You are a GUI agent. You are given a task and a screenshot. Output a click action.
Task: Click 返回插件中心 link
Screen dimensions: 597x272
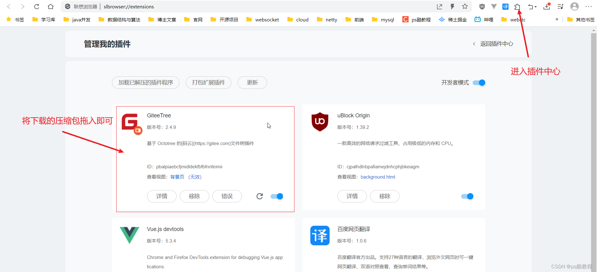[493, 44]
